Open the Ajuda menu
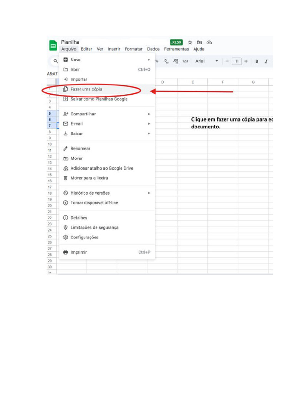This screenshot has width=295, height=394. point(199,49)
